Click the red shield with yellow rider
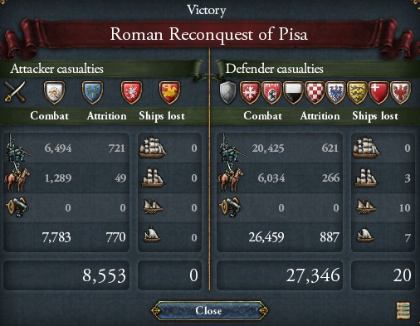Screen dimensions: 420x326 click(x=169, y=92)
